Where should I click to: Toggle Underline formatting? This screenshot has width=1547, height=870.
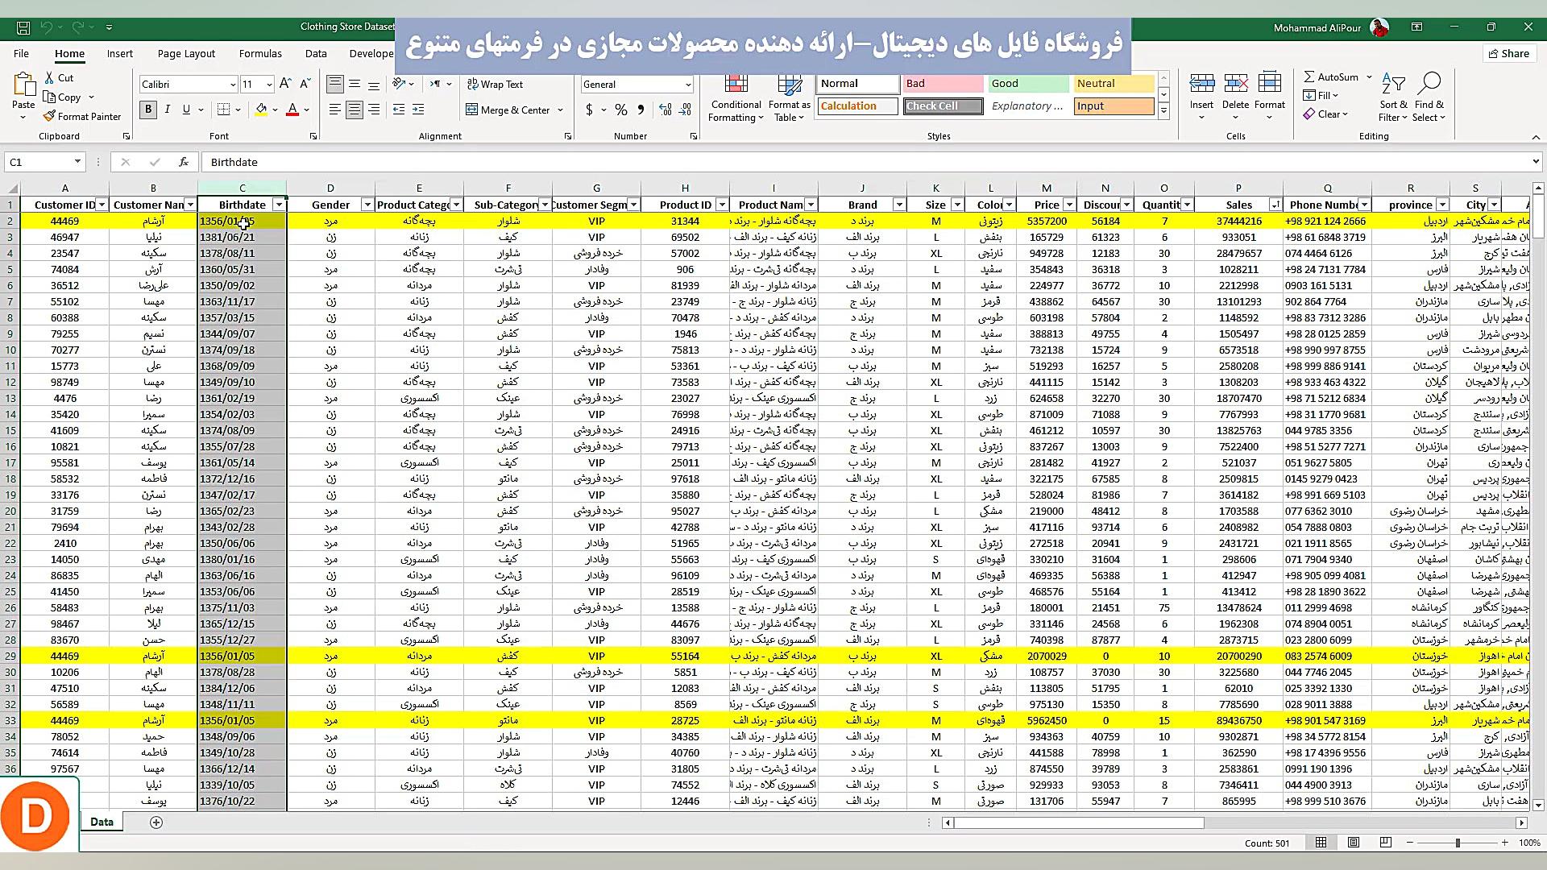(186, 110)
